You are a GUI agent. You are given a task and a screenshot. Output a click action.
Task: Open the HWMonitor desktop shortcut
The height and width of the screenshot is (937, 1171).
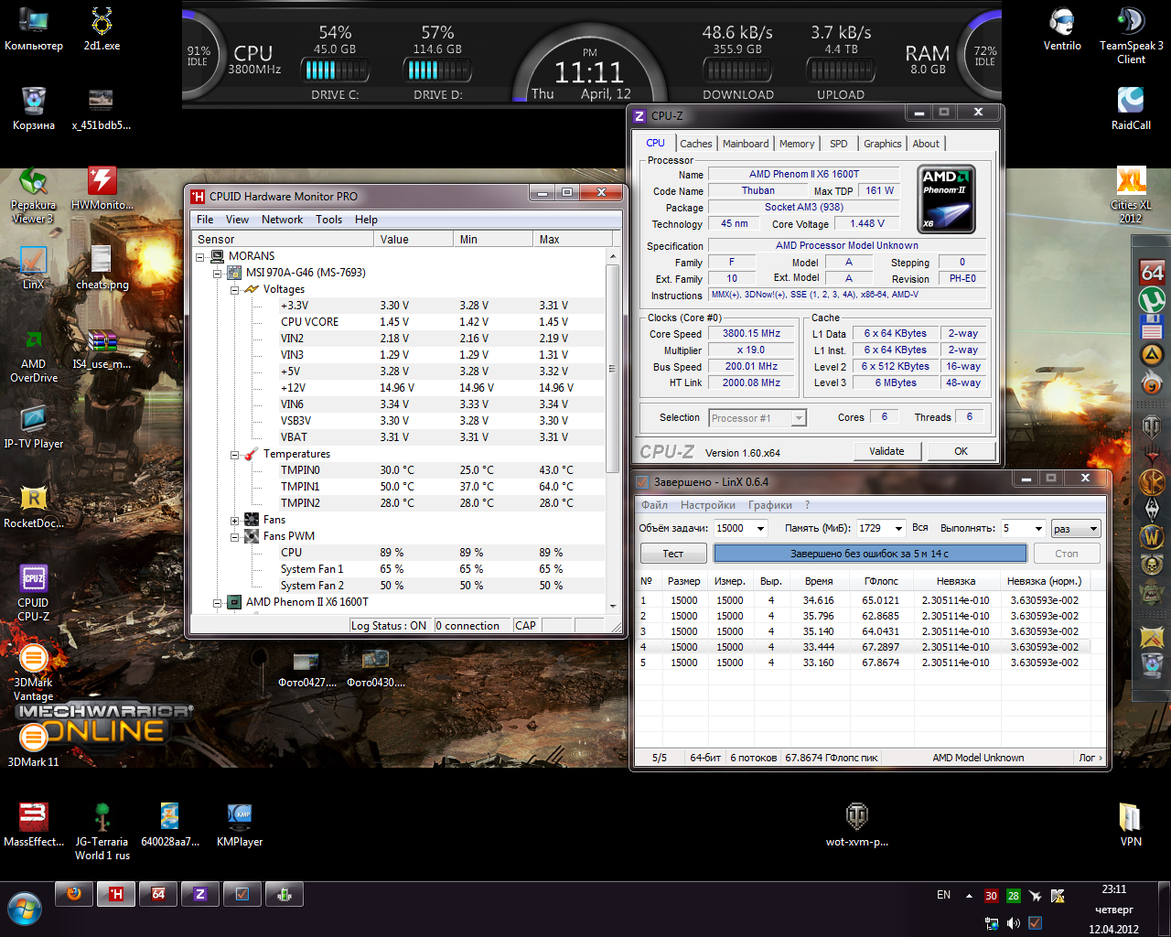click(102, 188)
